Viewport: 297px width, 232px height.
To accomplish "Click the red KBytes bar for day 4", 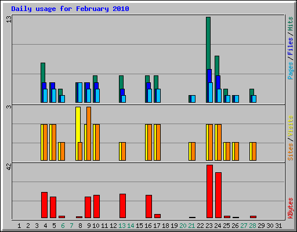I will click(x=44, y=205).
